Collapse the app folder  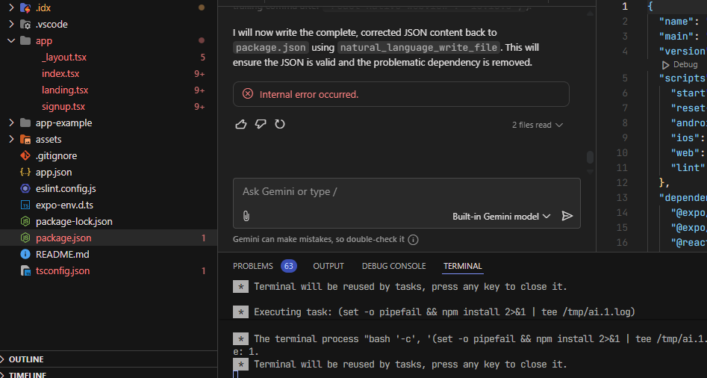coord(10,40)
